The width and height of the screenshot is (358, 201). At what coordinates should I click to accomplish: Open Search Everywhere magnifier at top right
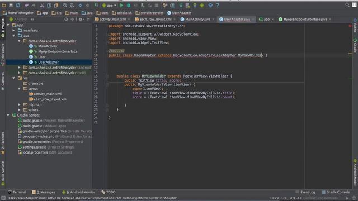click(347, 5)
